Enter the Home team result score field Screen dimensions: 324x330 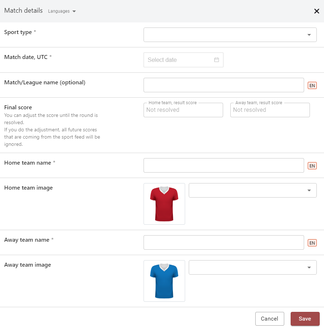tap(183, 110)
